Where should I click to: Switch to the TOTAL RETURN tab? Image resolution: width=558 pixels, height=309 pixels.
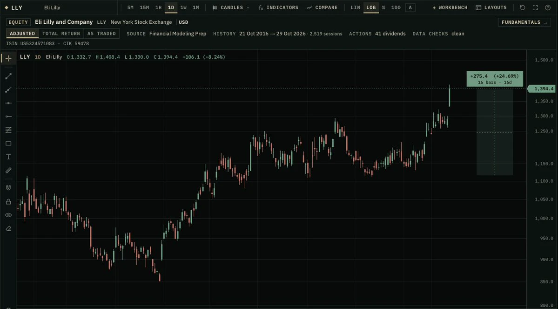(61, 34)
